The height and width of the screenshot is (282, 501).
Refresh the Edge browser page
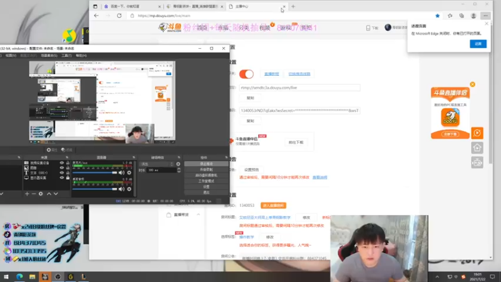pyautogui.click(x=119, y=15)
